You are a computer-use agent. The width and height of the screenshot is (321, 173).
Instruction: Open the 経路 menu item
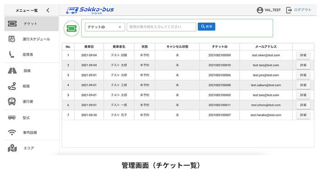[x=31, y=86]
